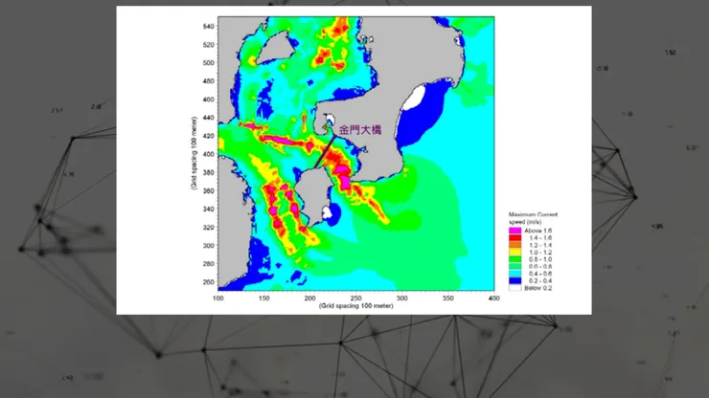Click the 'Maximum Current speed (m/s)' legend title
Screen dimensions: 709x398
(533, 218)
